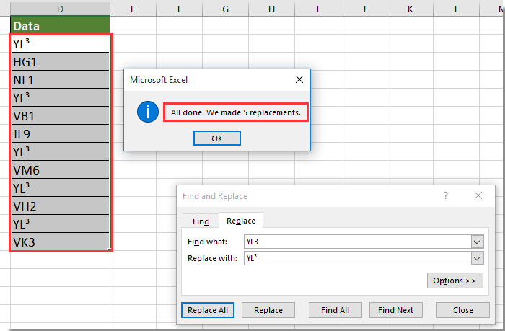The image size is (505, 331).
Task: Click the Find All button
Action: pyautogui.click(x=335, y=310)
